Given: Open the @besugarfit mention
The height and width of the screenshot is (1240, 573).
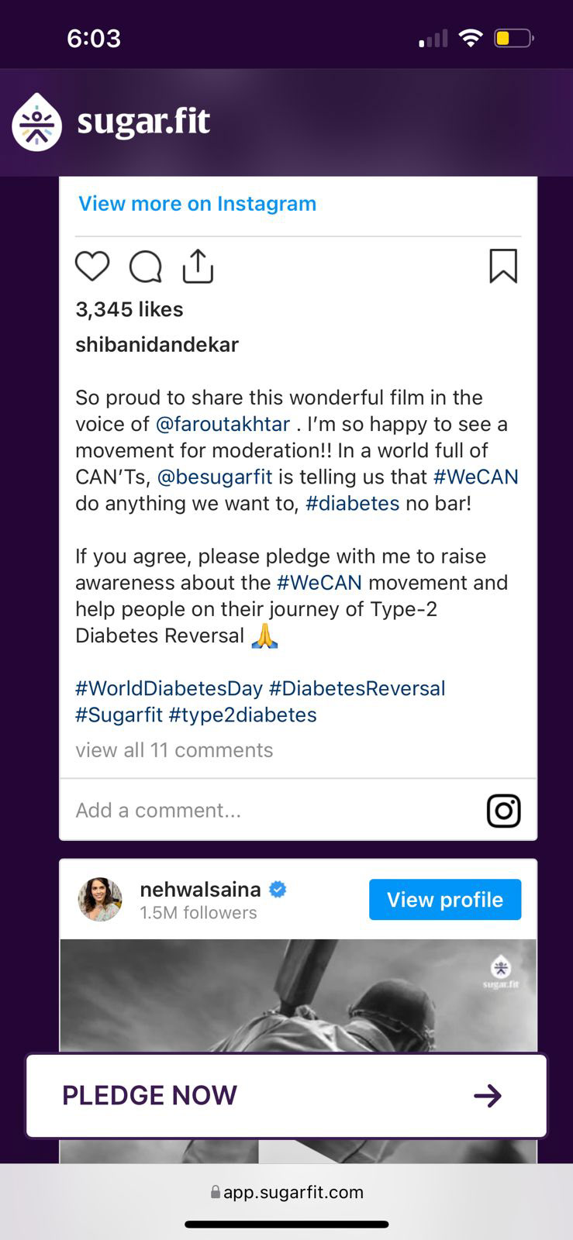Looking at the screenshot, I should [x=215, y=477].
